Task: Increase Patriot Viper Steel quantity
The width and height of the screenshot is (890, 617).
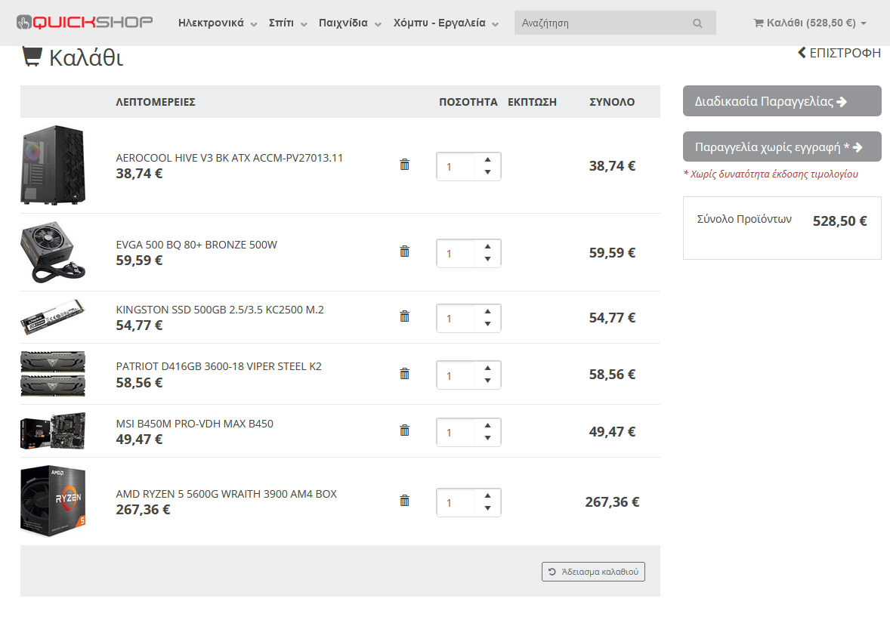Action: (x=487, y=368)
